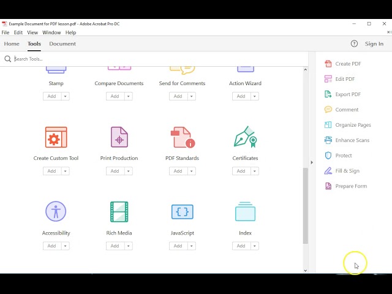This screenshot has height=294, width=392.
Task: Click Sign In link
Action: tap(374, 44)
